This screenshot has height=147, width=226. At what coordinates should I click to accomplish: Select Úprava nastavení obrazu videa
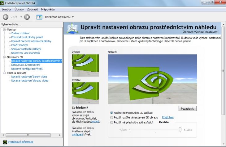30,81
